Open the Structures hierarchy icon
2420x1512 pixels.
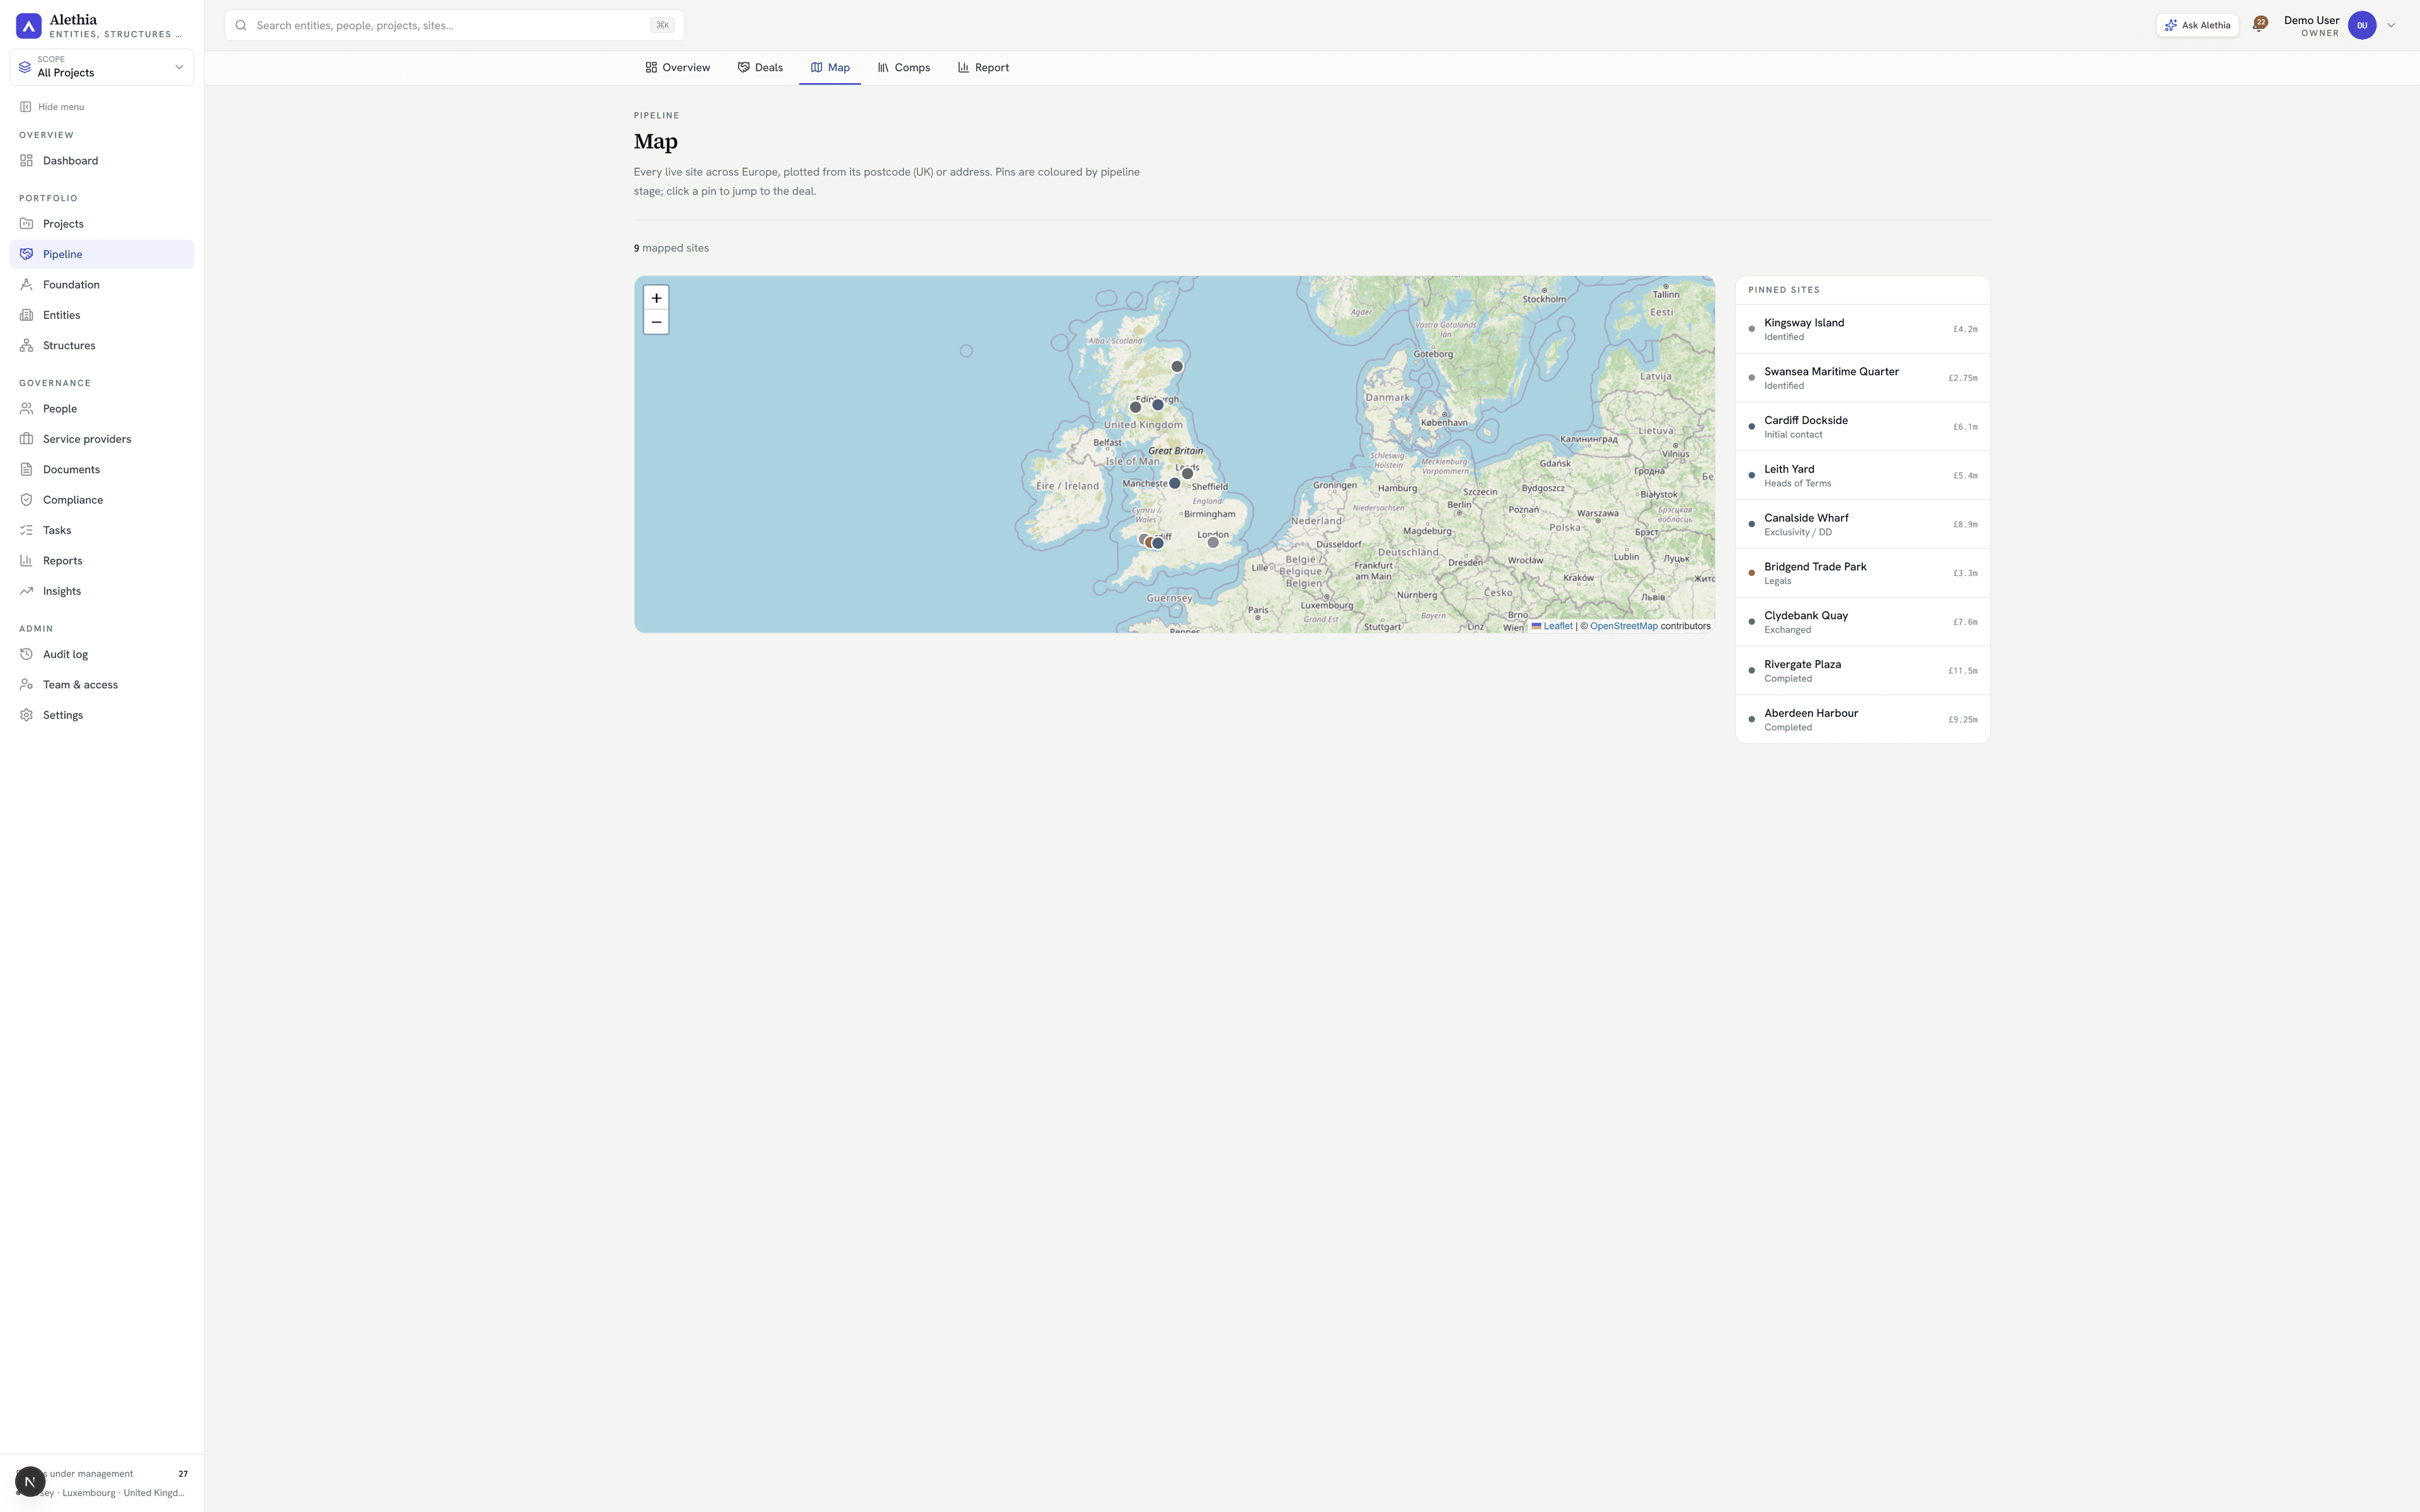point(27,346)
